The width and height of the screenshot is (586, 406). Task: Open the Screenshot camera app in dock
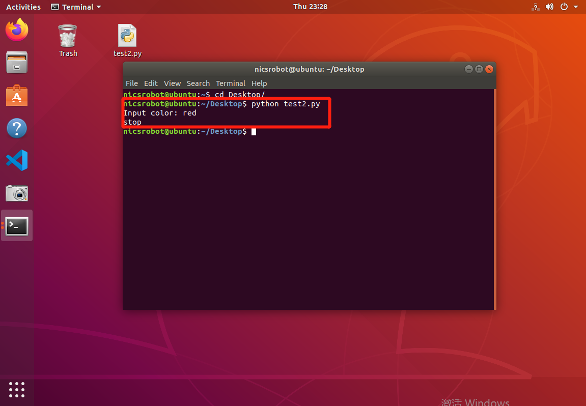[x=17, y=193]
